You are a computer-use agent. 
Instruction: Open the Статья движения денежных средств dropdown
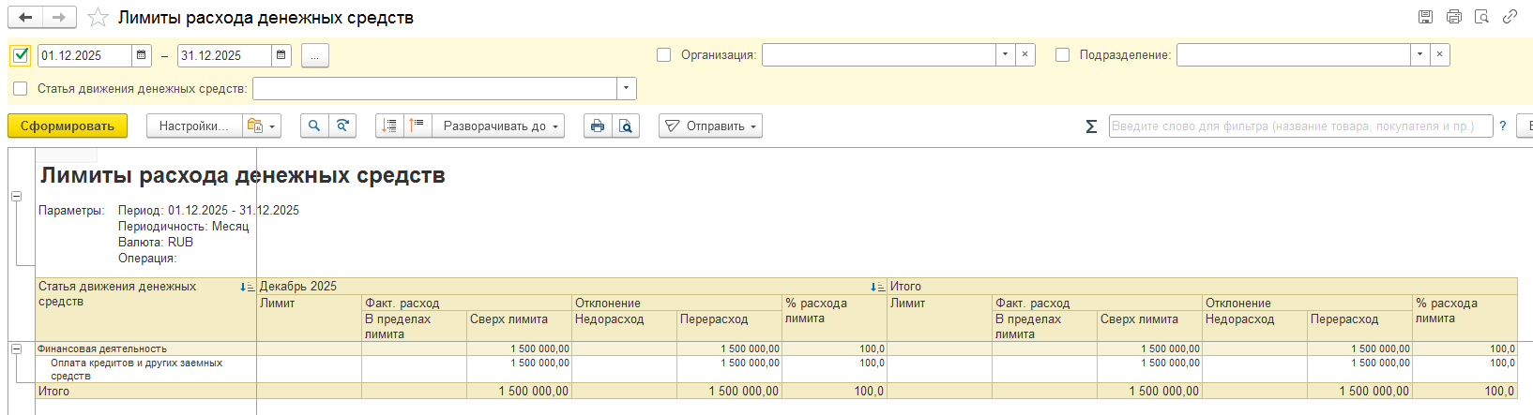coord(626,88)
